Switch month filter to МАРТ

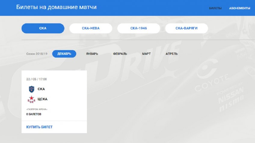coord(146,54)
